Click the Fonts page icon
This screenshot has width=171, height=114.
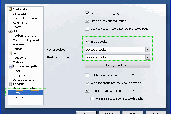pyautogui.click(x=10, y=53)
